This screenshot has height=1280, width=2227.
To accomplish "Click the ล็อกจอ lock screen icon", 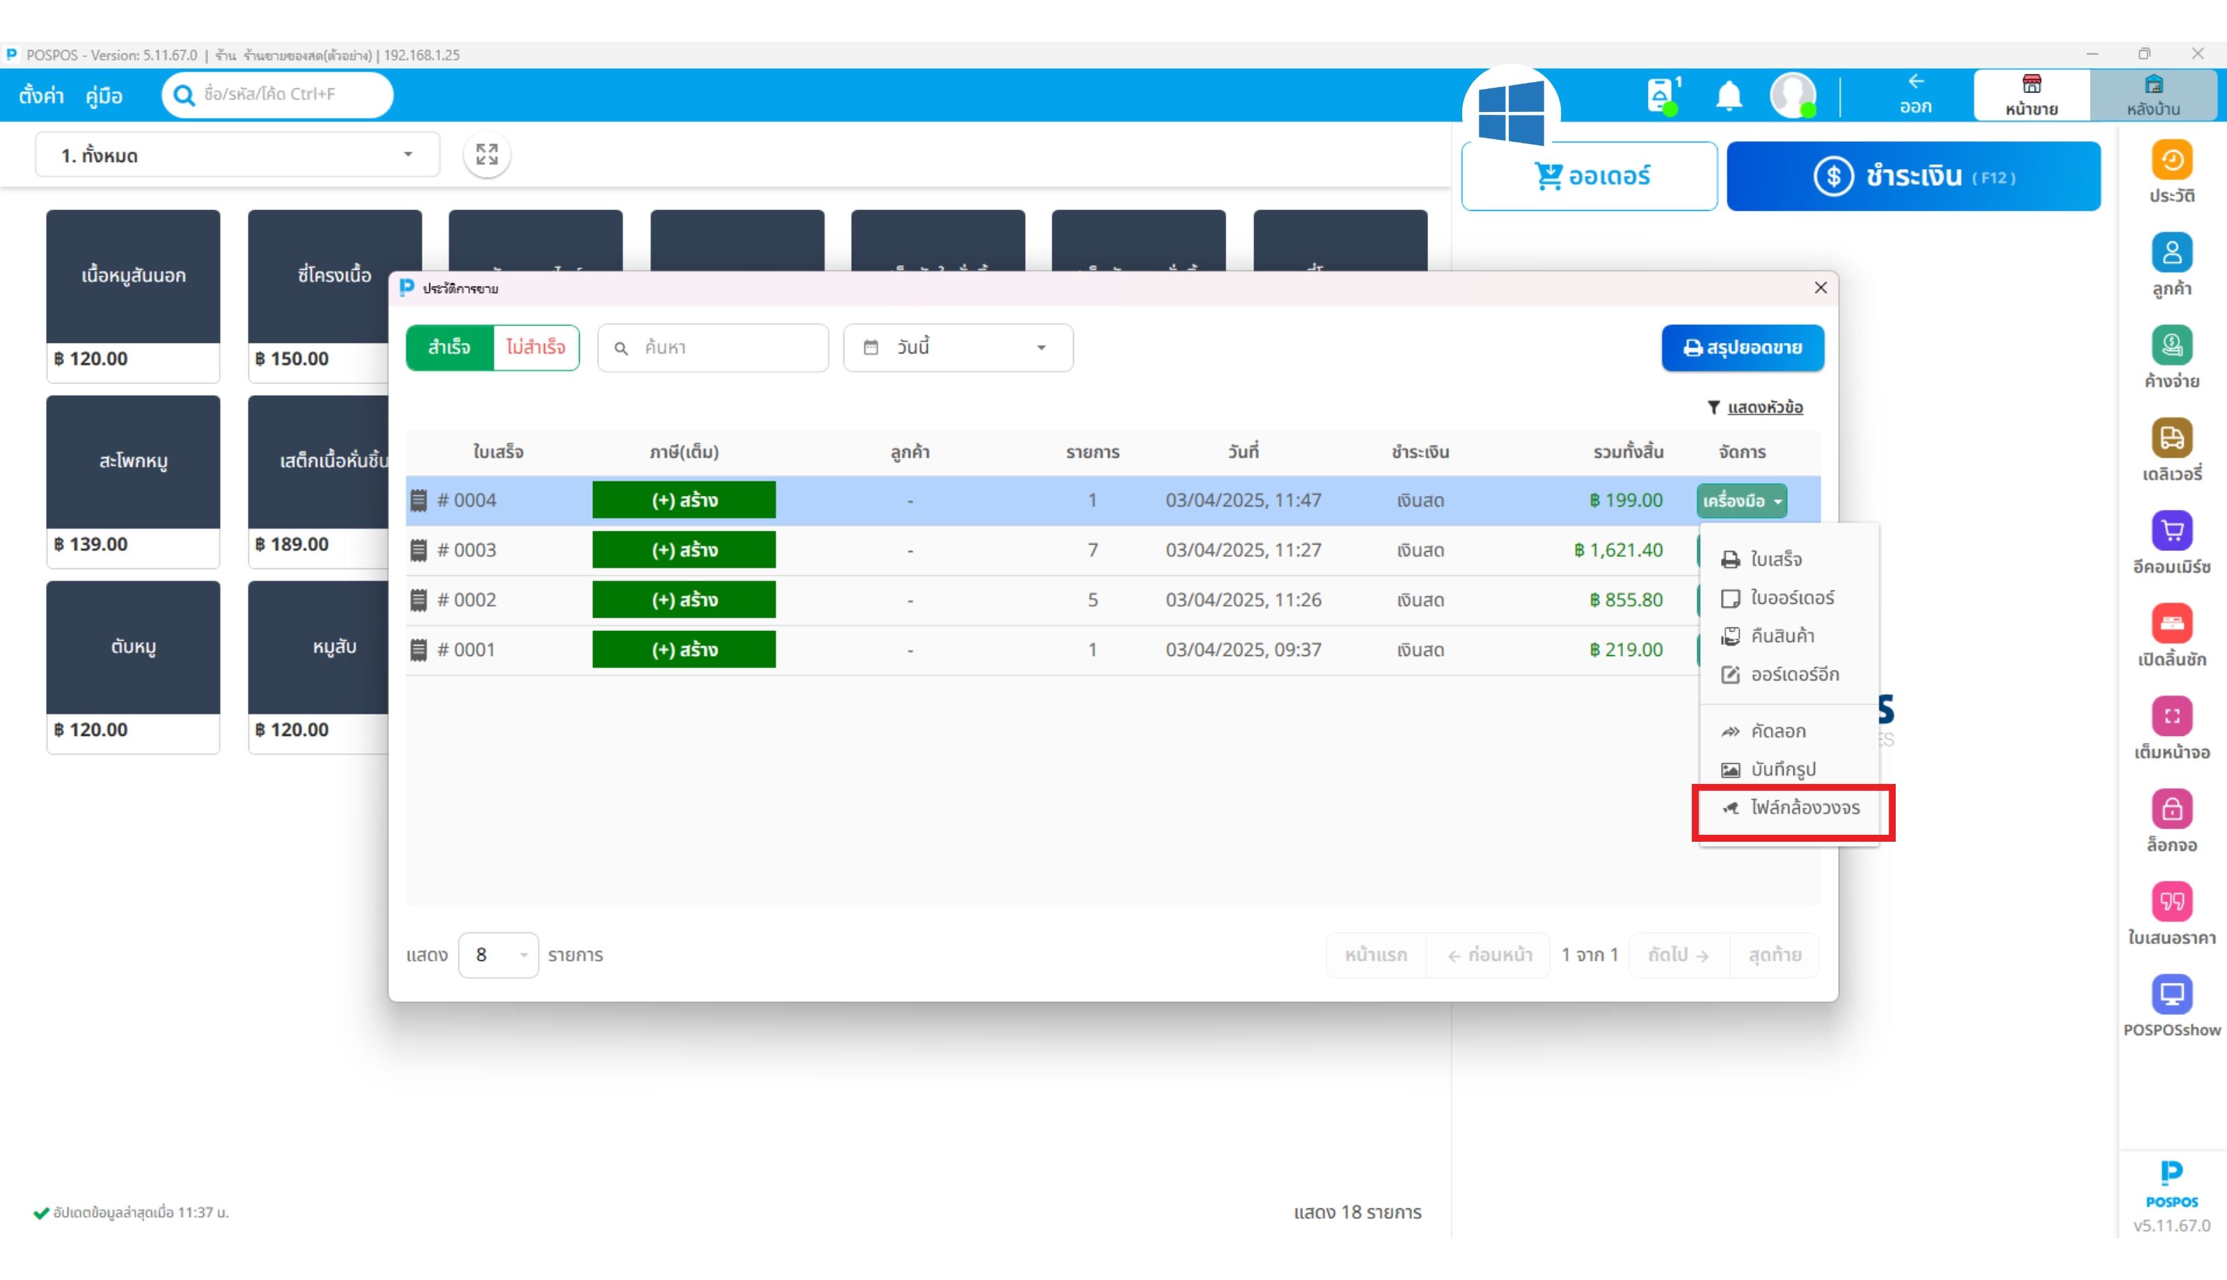I will [2171, 810].
